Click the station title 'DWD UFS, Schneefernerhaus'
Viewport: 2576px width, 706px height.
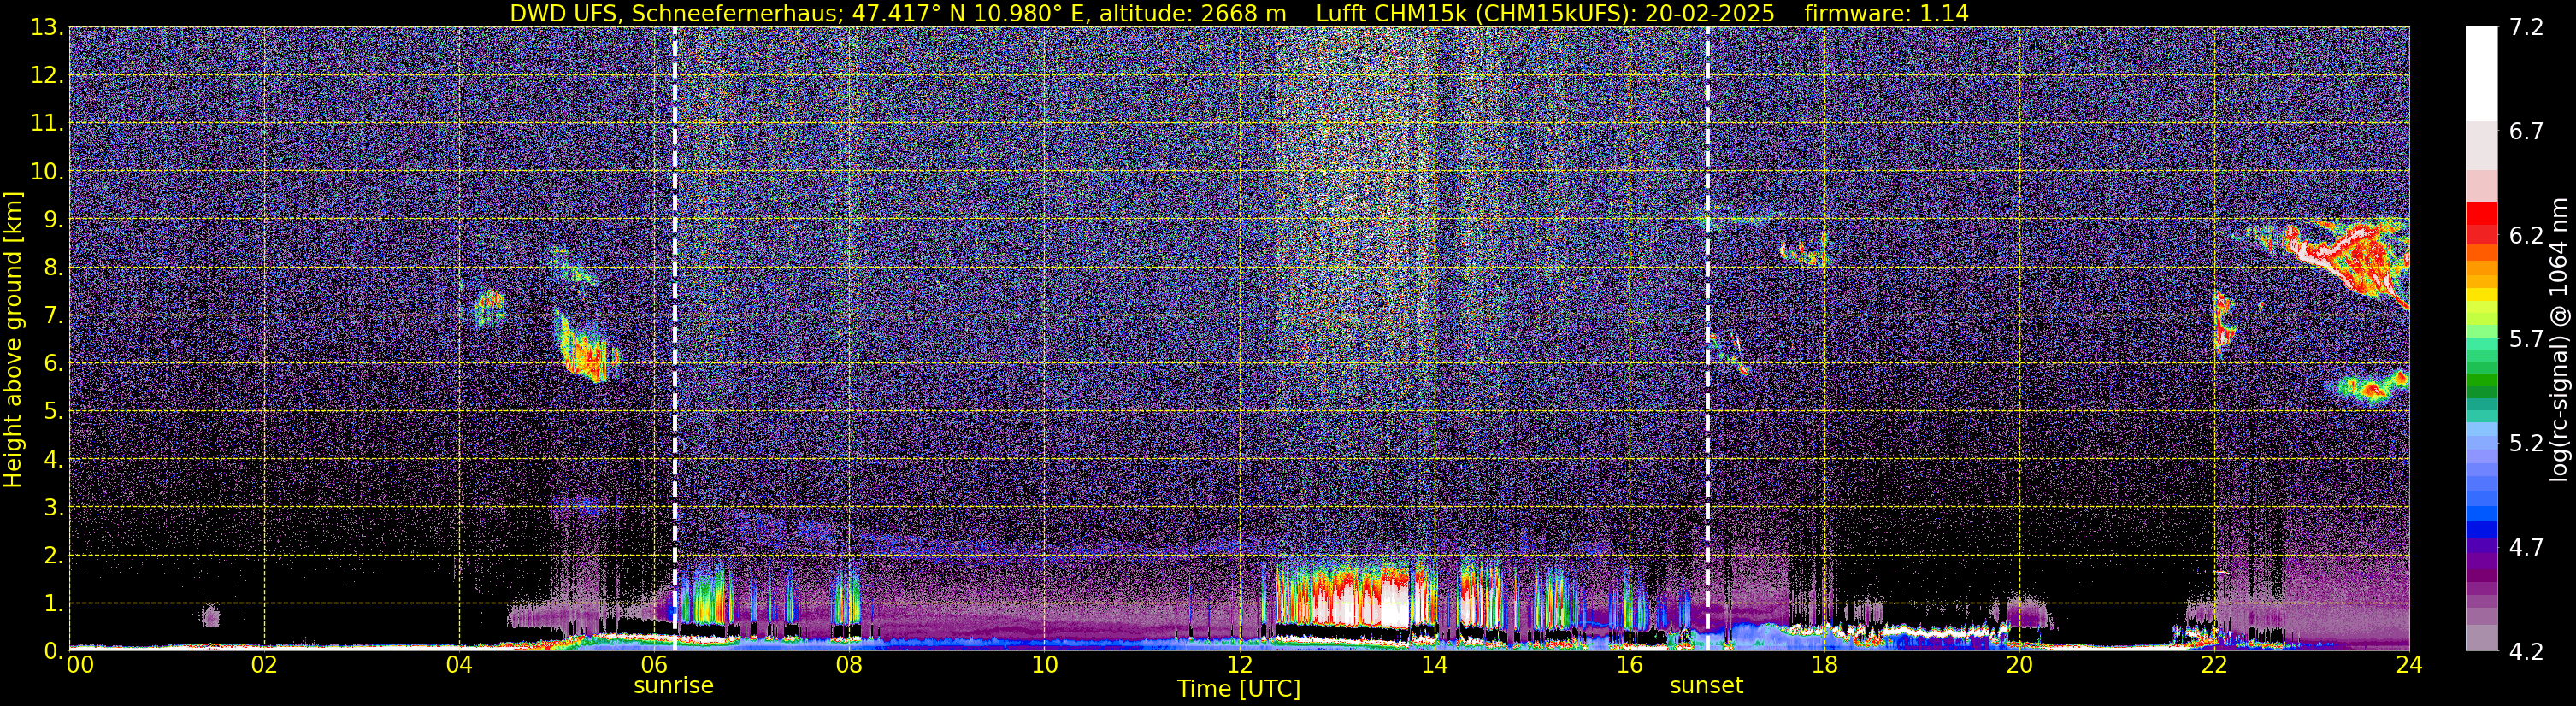[x=676, y=14]
